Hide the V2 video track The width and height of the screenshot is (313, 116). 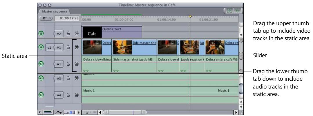pyautogui.click(x=41, y=34)
